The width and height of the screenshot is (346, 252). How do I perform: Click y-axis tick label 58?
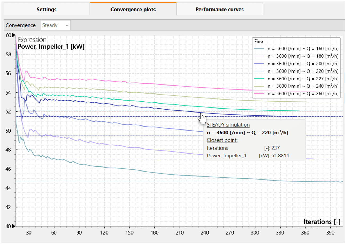[9, 55]
